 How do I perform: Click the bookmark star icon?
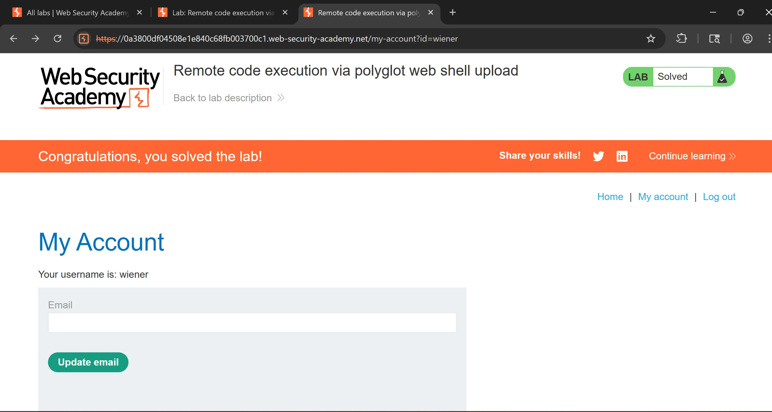pyautogui.click(x=651, y=39)
